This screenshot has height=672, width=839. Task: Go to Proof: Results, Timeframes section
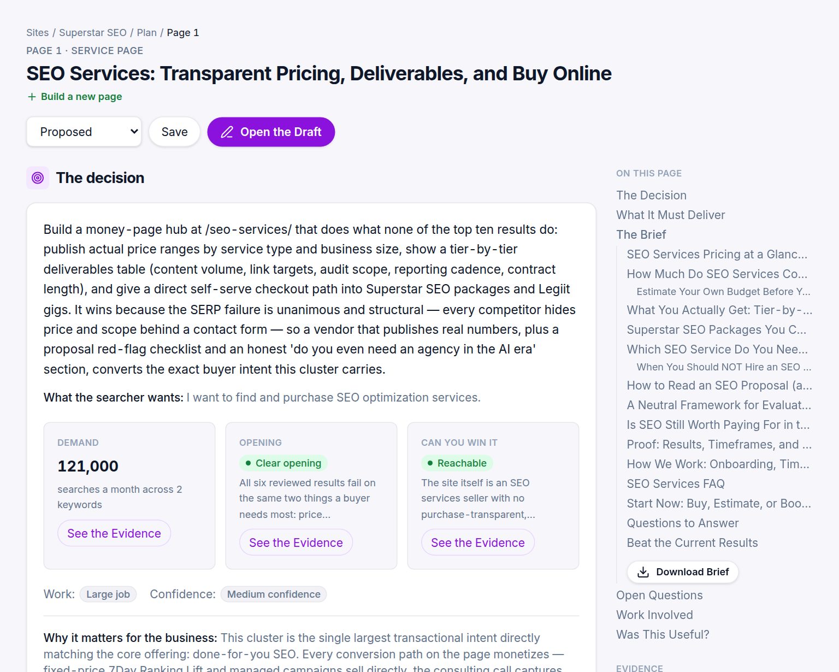(x=719, y=445)
